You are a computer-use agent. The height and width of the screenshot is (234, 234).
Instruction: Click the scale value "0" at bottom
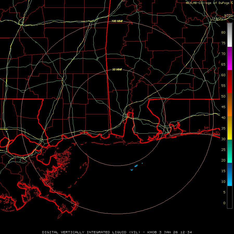click(224, 203)
